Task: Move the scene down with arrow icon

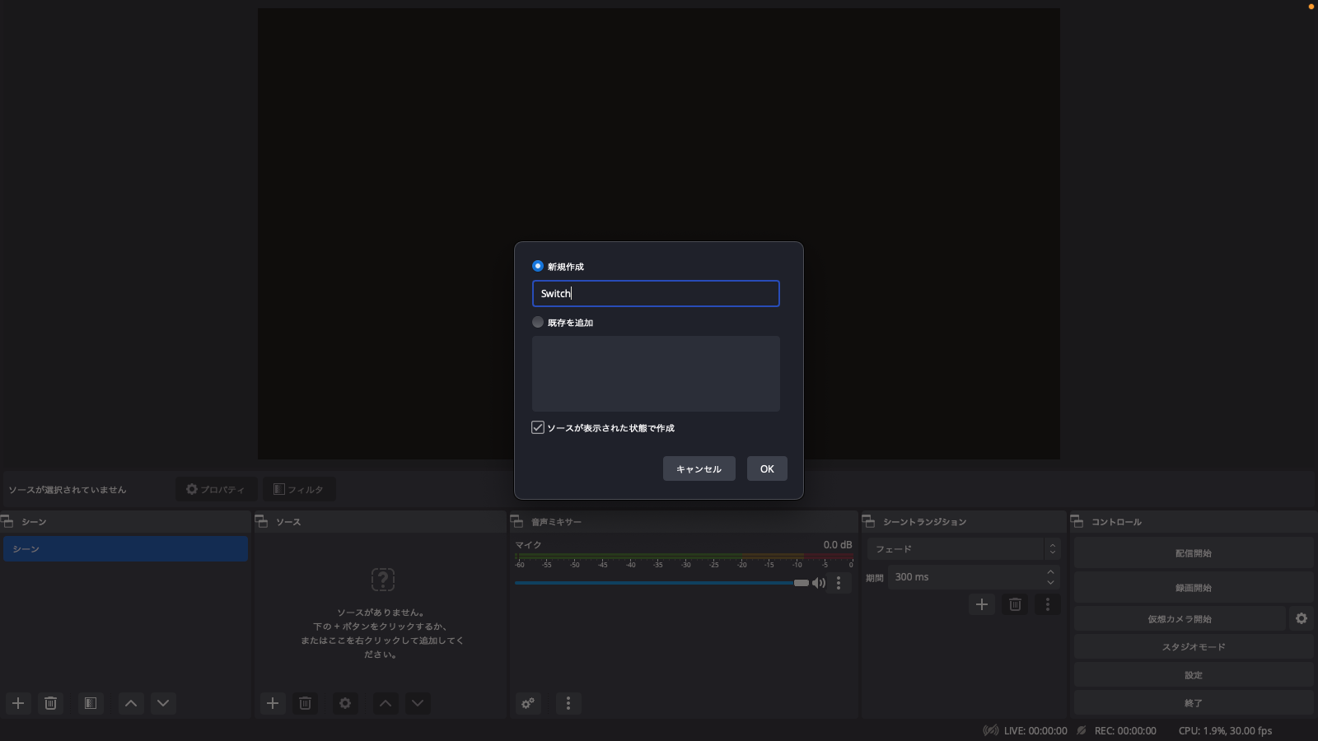Action: [163, 703]
